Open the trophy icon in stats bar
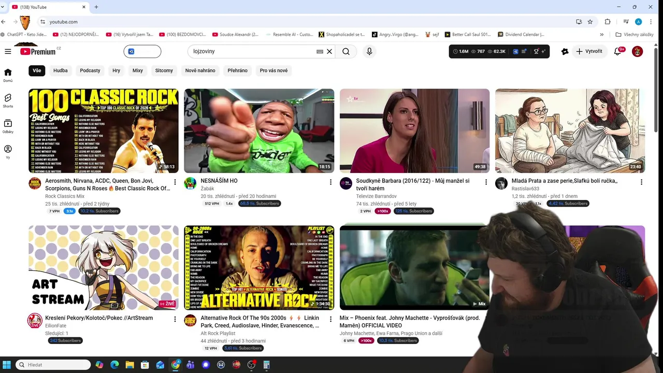The image size is (663, 373). point(536,51)
